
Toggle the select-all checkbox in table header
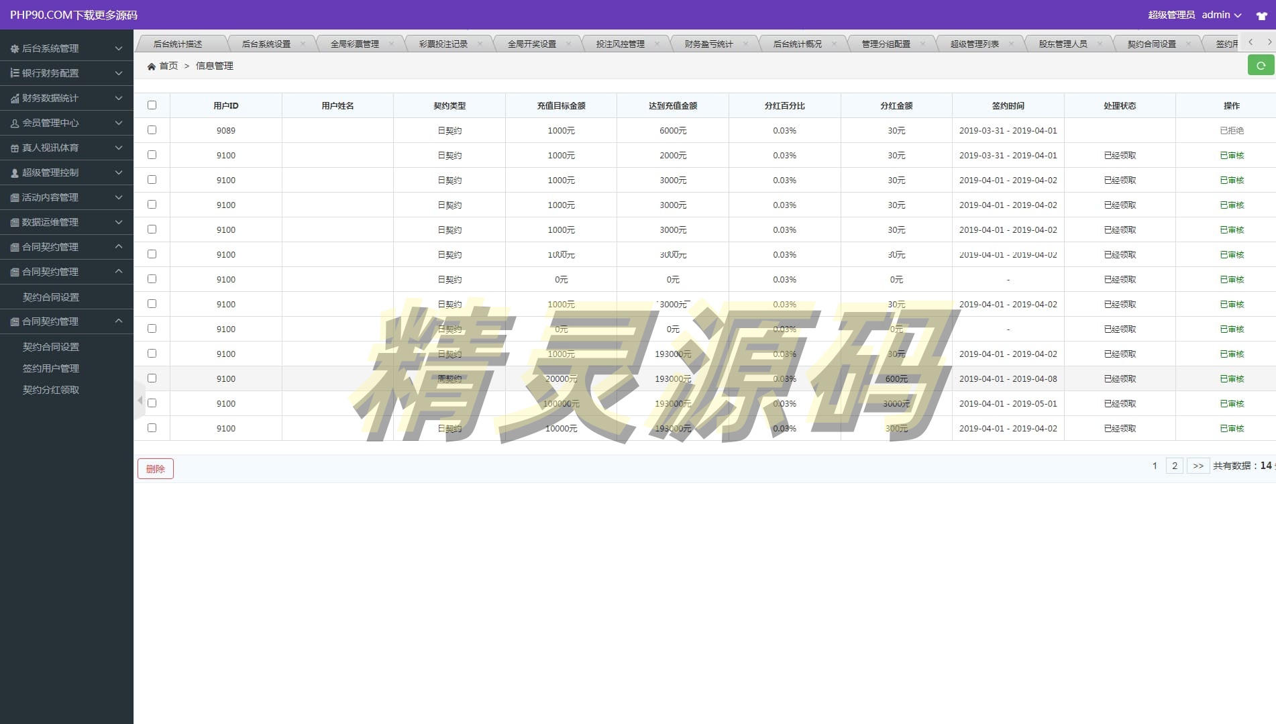[x=152, y=105]
